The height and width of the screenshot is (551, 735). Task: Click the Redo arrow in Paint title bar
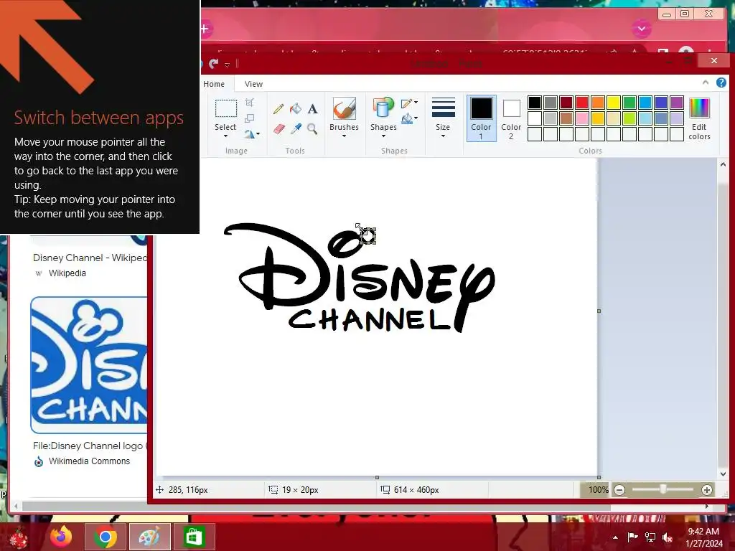[214, 63]
